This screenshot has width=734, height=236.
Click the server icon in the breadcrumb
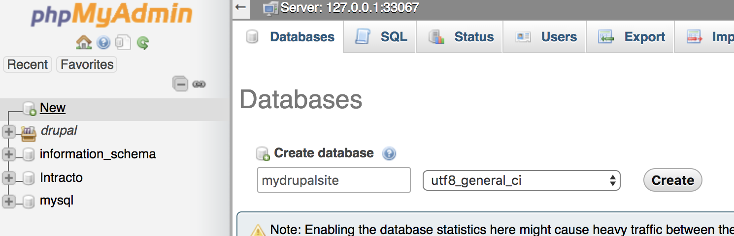(x=270, y=8)
